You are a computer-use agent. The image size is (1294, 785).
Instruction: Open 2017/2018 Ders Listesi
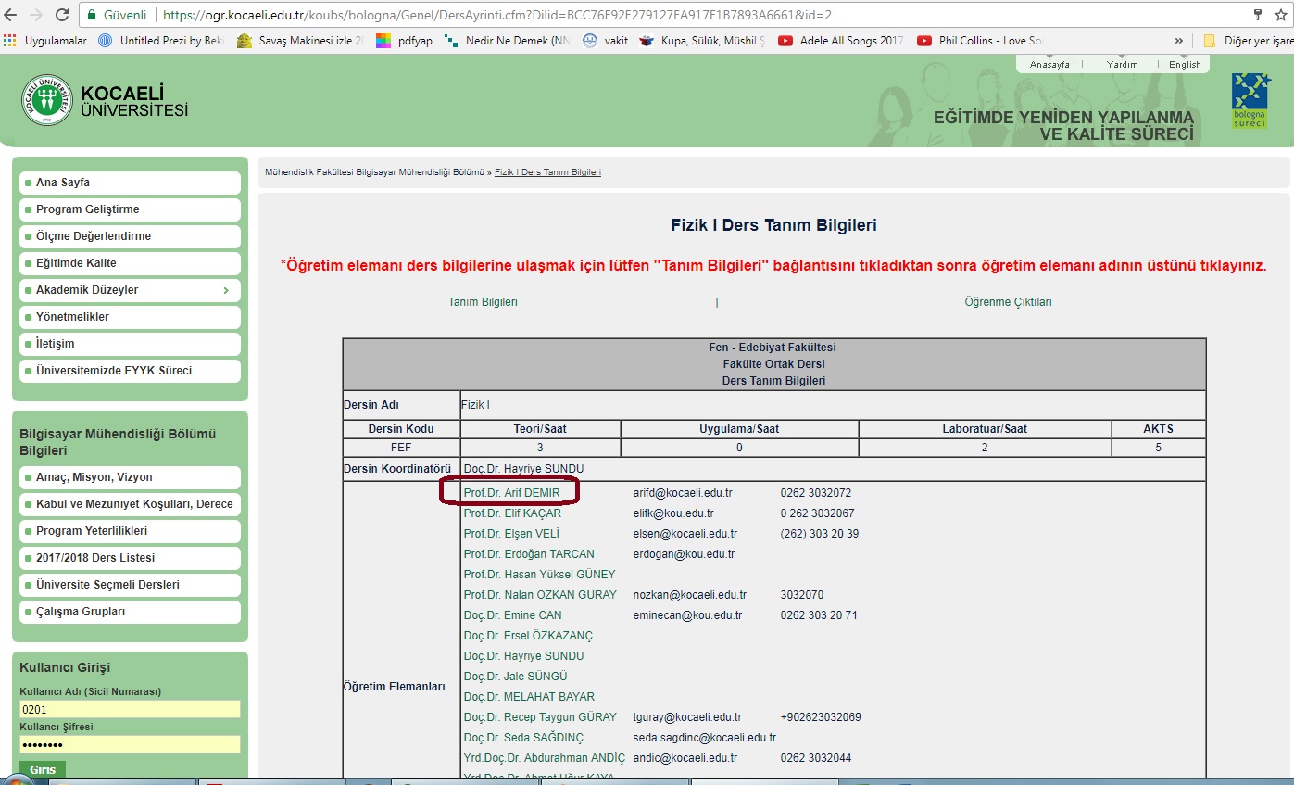(x=95, y=558)
